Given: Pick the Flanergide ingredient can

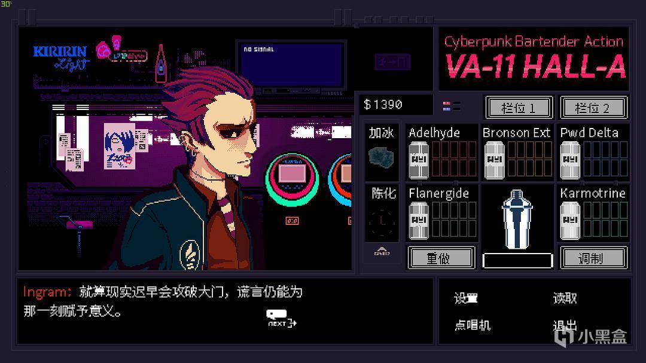Looking at the screenshot, I should pos(419,221).
